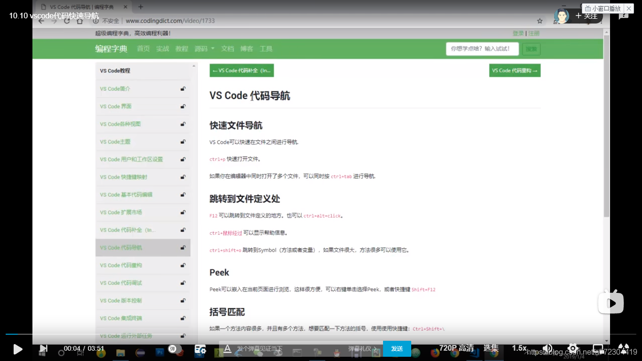Screen dimensions: 642x361
Task: Open a new browser tab with plus
Action: click(x=141, y=7)
